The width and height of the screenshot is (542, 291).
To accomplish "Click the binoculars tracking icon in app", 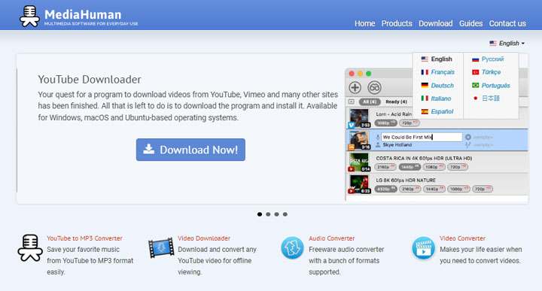I will [x=374, y=87].
